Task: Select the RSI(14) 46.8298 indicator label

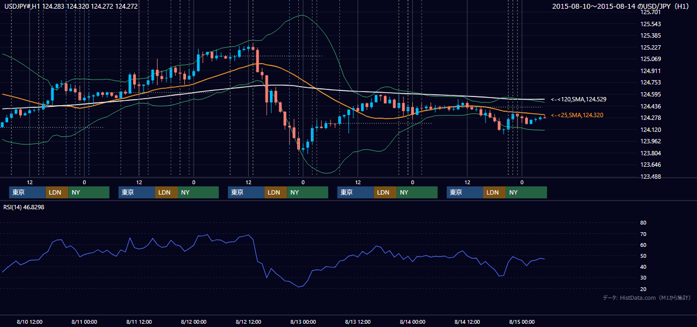Action: 23,207
